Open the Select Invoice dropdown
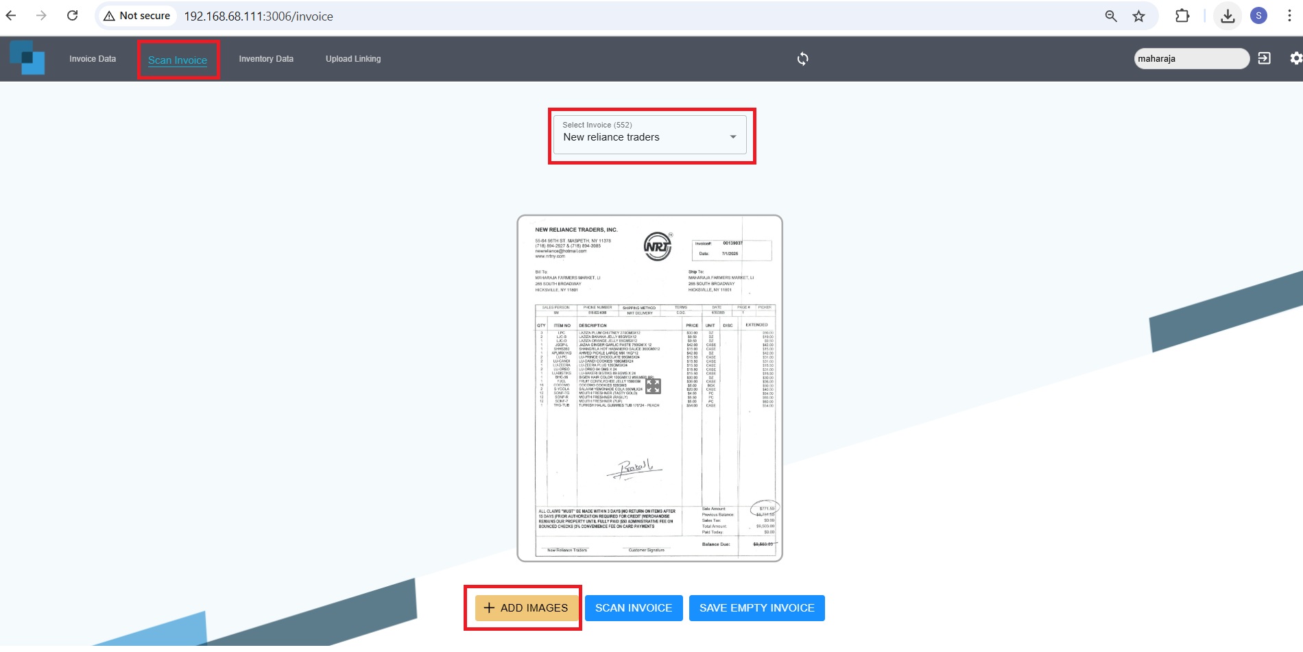 pos(650,135)
